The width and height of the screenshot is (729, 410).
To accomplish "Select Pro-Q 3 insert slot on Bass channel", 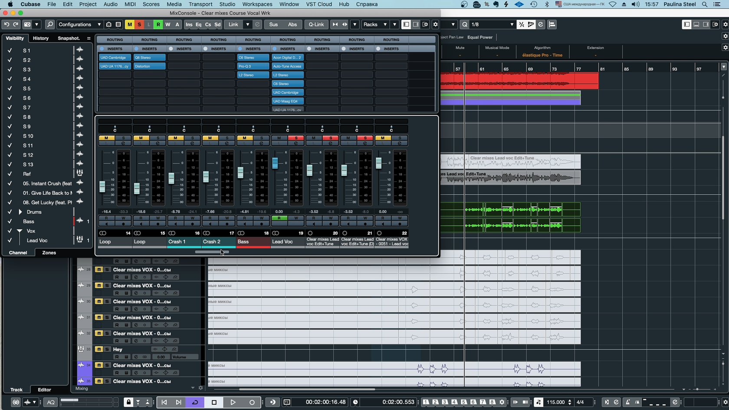I will (x=253, y=66).
